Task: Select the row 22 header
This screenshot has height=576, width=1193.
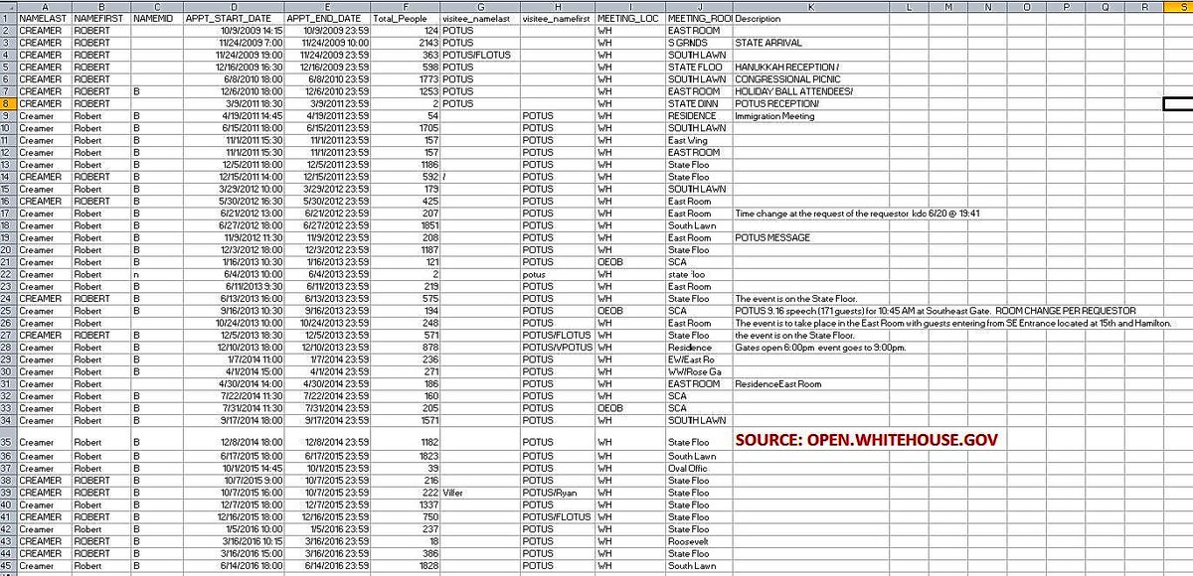Action: click(x=8, y=274)
